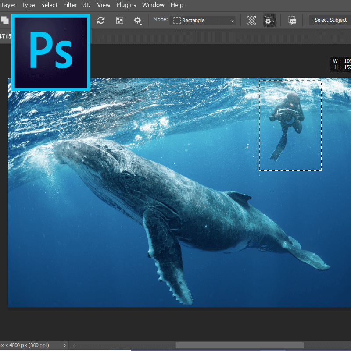Click the Select Subject button

(x=330, y=20)
